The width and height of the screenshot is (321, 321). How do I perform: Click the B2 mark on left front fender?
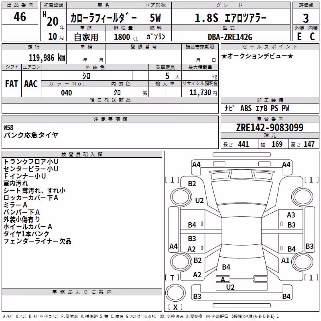[x=192, y=184]
